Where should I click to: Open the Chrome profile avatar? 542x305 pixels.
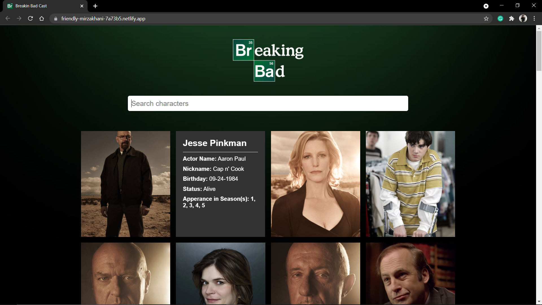coord(523,19)
